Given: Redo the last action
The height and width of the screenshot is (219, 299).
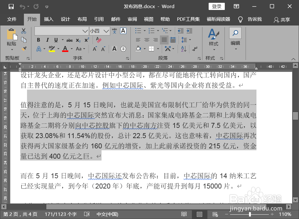Looking at the screenshot, I should pyautogui.click(x=36, y=7).
